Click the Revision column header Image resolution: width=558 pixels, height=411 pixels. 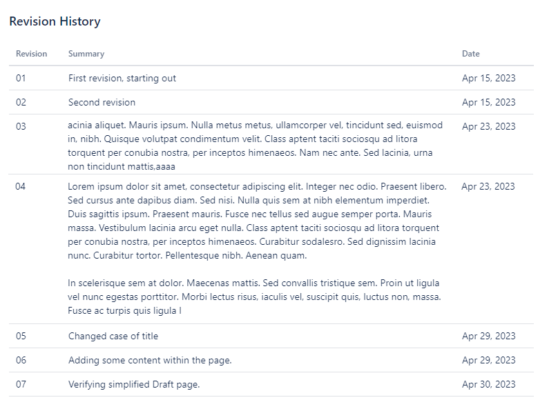(x=31, y=54)
